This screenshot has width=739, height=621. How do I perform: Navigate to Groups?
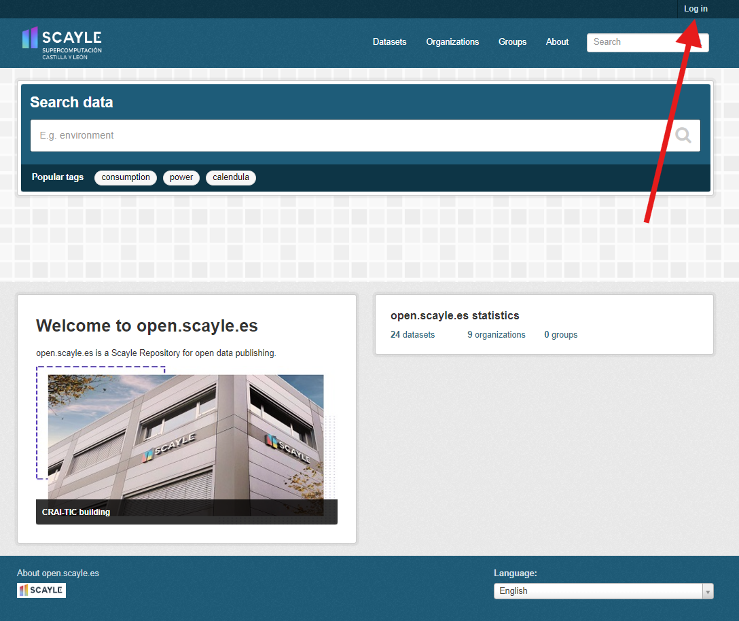pos(512,42)
